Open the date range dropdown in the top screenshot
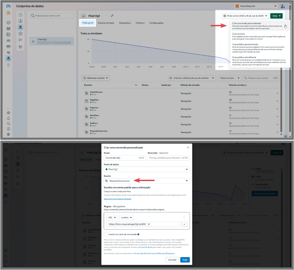Screen dimensions: 294x270 pyautogui.click(x=245, y=16)
